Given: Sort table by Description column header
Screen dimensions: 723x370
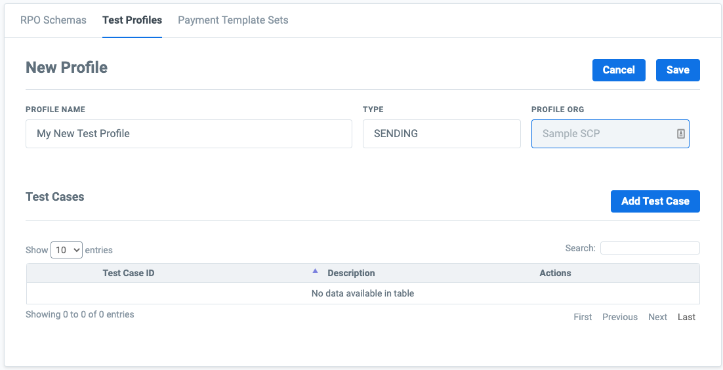Looking at the screenshot, I should point(351,273).
